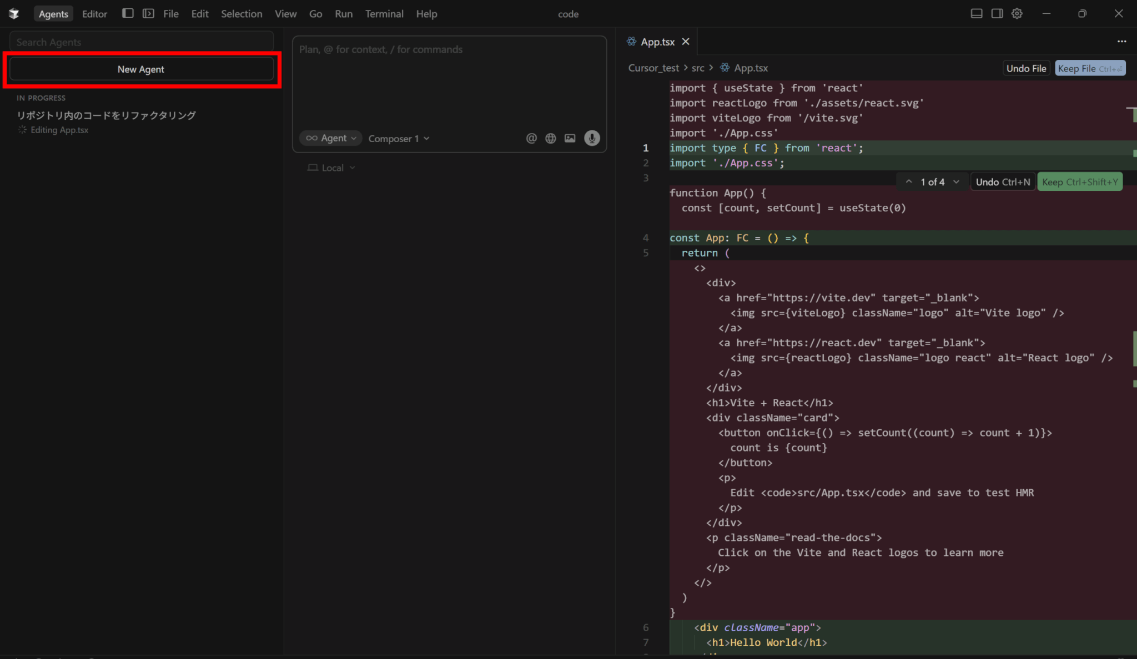Click the globe web search icon
The width and height of the screenshot is (1137, 659).
point(550,138)
